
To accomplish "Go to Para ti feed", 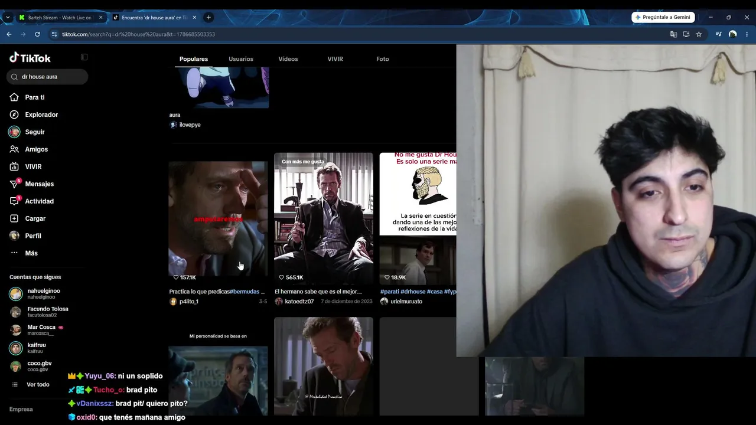I will 34,97.
